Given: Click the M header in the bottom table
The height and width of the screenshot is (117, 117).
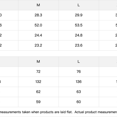Looking at the screenshot, I should [x=38, y=61].
